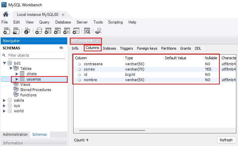238x146 pixels.
Task: Open a SQL script file icon
Action: (x=16, y=31)
